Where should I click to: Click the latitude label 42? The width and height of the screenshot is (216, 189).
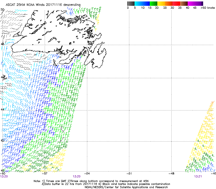click(x=2, y=140)
